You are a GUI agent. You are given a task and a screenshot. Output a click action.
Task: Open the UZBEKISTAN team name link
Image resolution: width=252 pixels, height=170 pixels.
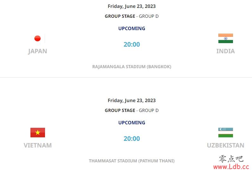tap(225, 145)
